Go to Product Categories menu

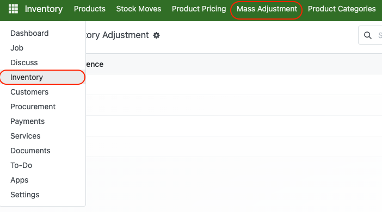pyautogui.click(x=342, y=9)
